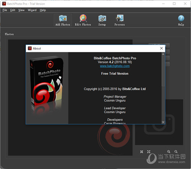Visit the www.batchphoto.com link
191x169 pixels.
pos(115,66)
